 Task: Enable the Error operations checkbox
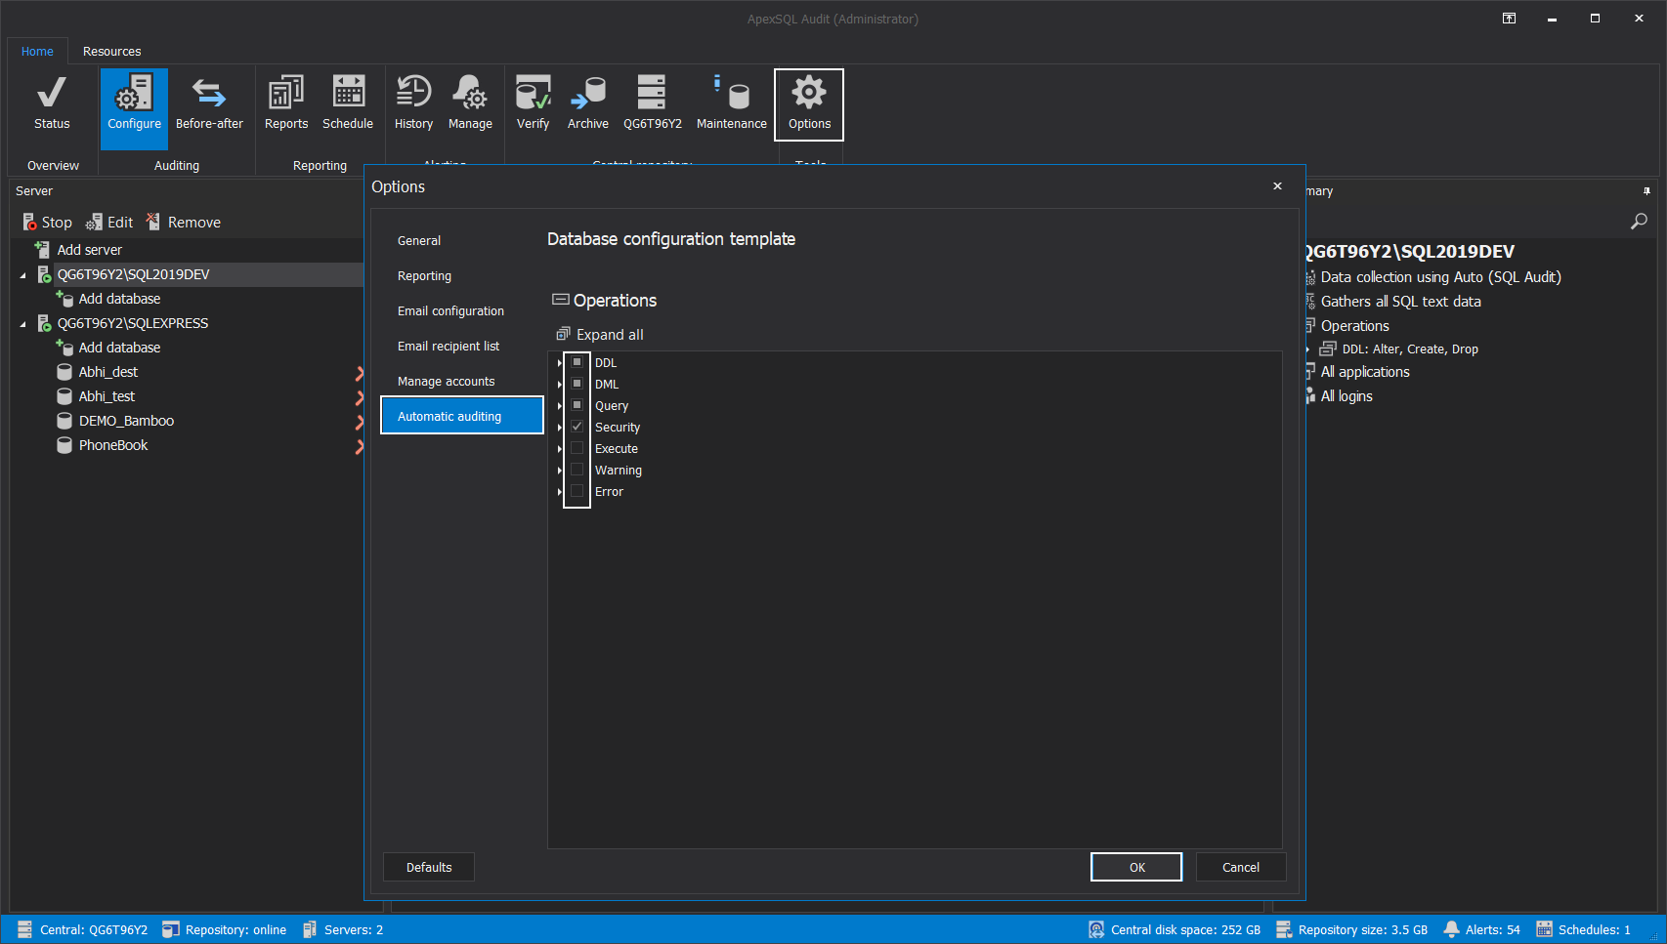[577, 491]
